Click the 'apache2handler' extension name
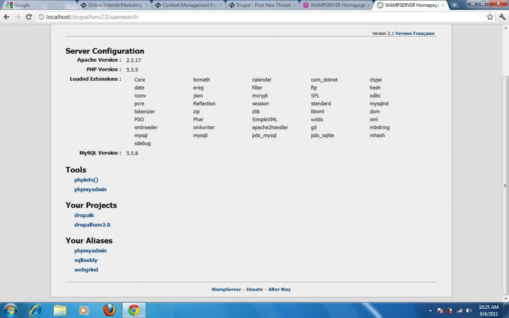Viewport: 509px width, 318px height. tap(270, 127)
